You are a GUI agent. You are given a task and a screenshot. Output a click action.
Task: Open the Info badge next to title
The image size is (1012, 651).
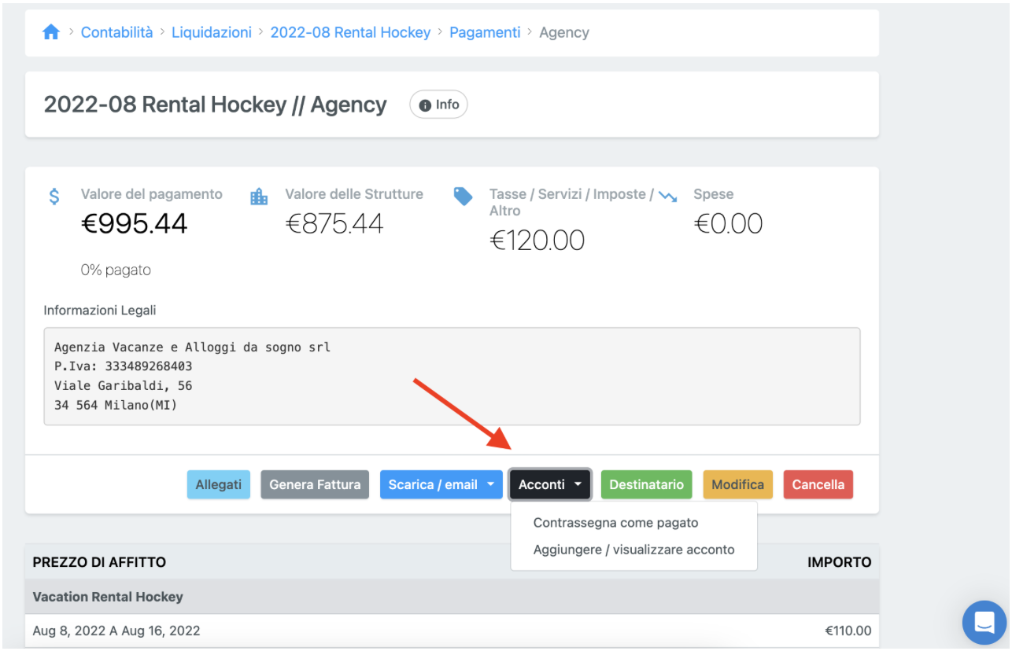point(438,105)
